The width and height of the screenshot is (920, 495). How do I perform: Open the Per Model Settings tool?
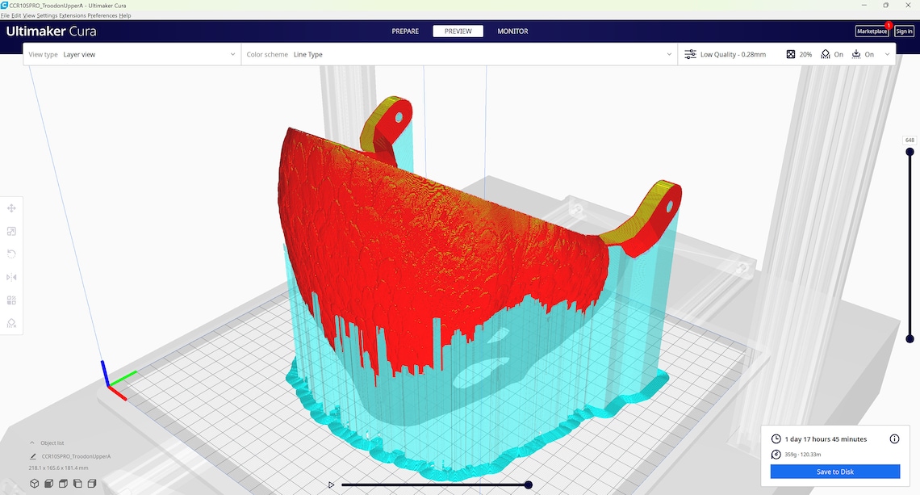11,300
